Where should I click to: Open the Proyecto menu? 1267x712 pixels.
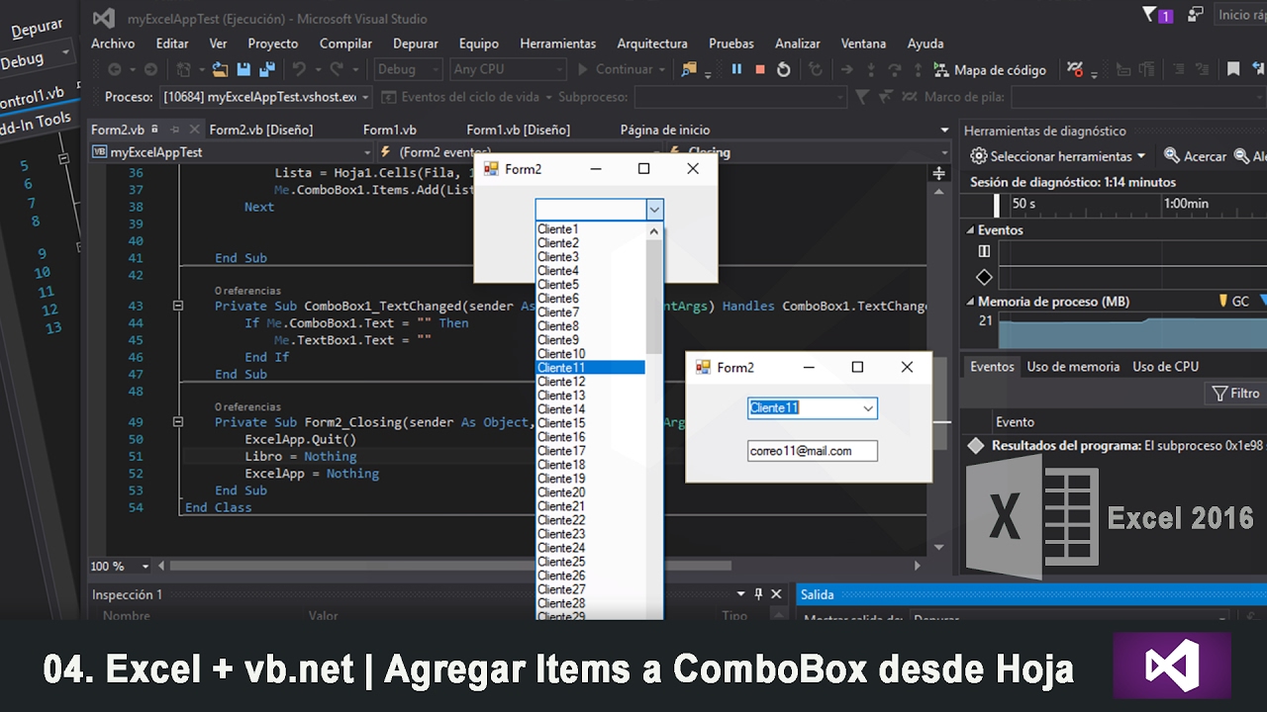(x=273, y=44)
